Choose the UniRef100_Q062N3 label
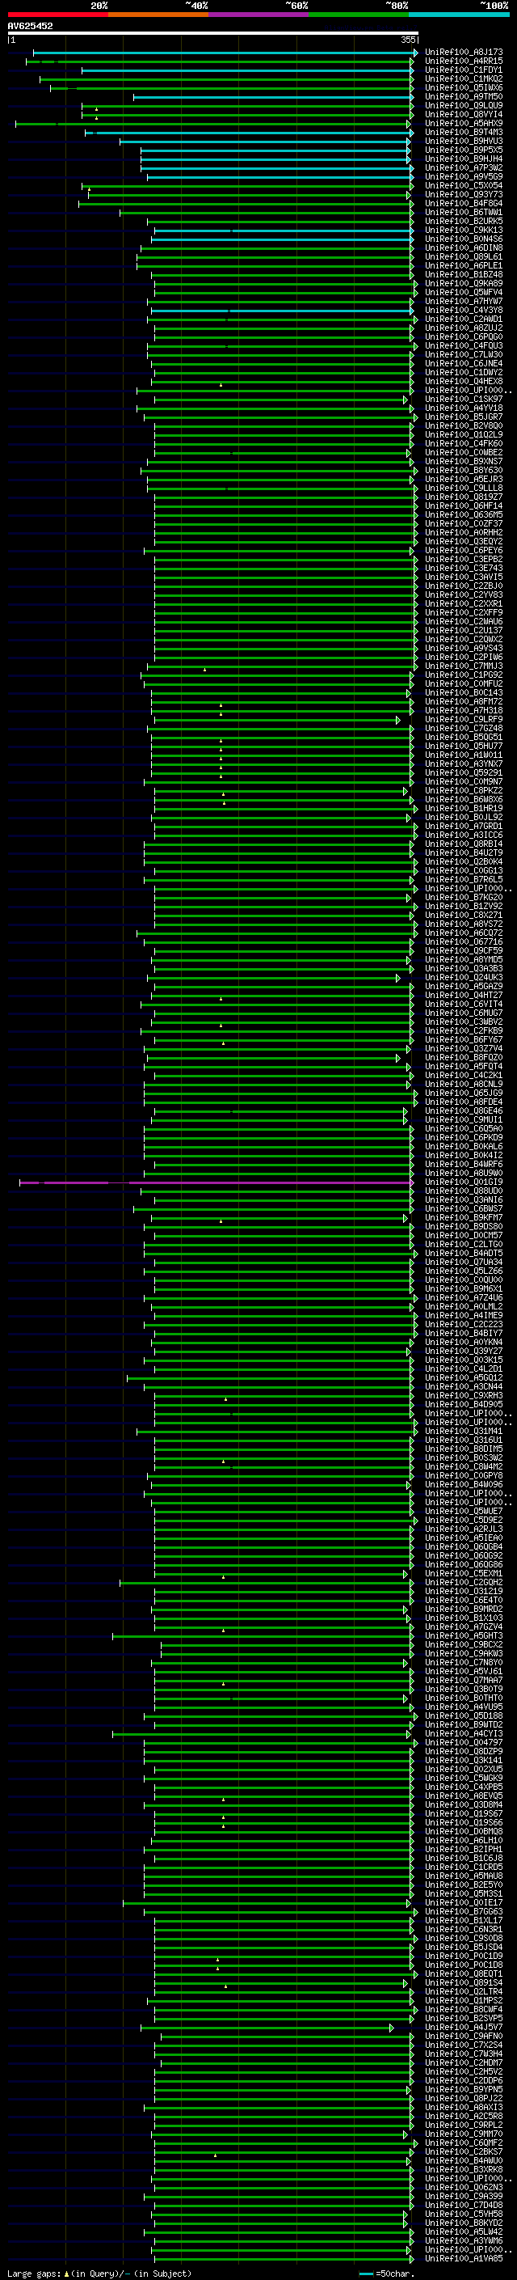The image size is (517, 2280). [463, 2187]
